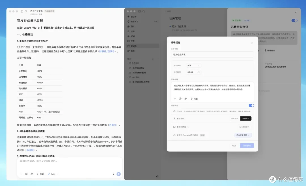The image size is (306, 186).
Task: Open the 芯片行业资讯 history task dropdown
Action: click(x=243, y=135)
